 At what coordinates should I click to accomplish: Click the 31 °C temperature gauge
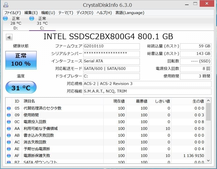21,87
